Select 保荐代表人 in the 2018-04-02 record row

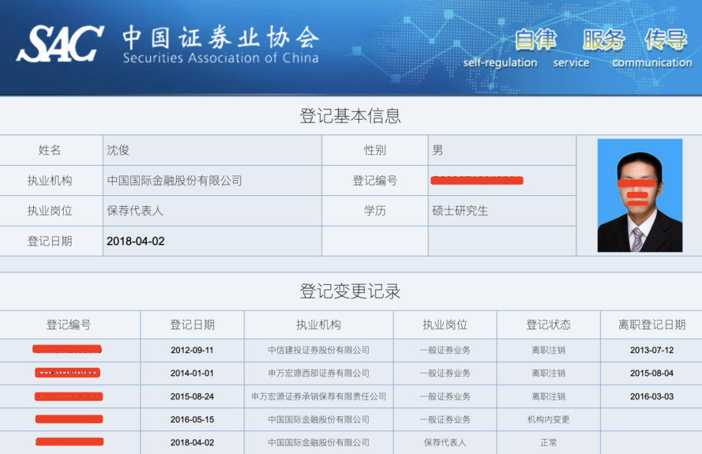click(445, 442)
